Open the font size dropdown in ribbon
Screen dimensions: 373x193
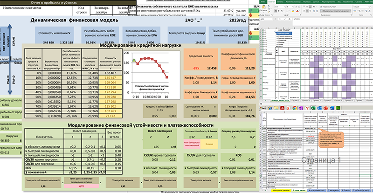click(293, 7)
